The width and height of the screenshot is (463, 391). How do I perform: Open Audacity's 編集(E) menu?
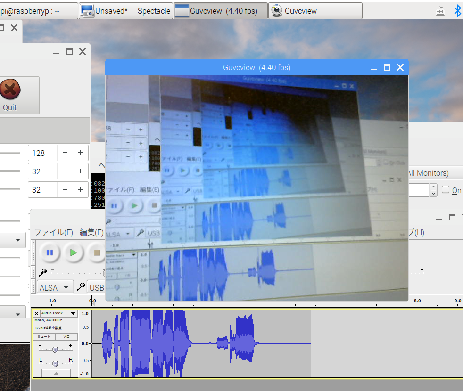91,233
